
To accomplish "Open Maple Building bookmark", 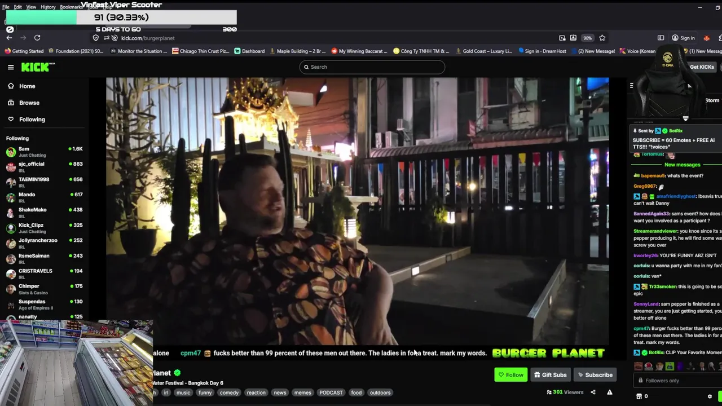I will pos(298,51).
